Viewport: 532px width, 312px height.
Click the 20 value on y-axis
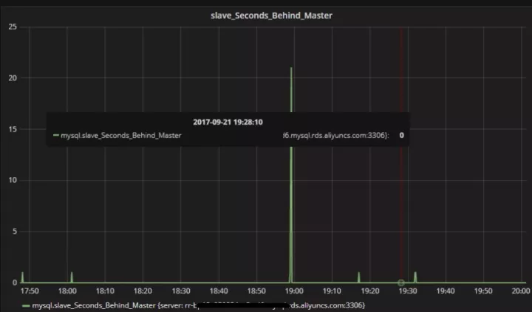tap(13, 78)
